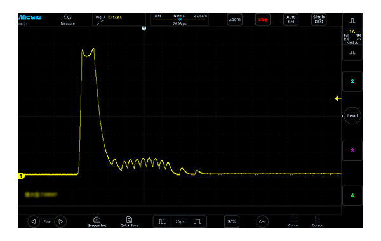
Task: Open the 20µs timebase setting
Action: tap(180, 221)
